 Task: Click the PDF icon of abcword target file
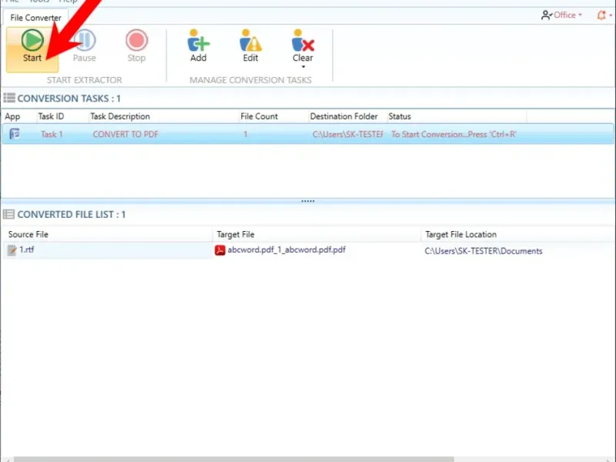coord(220,250)
